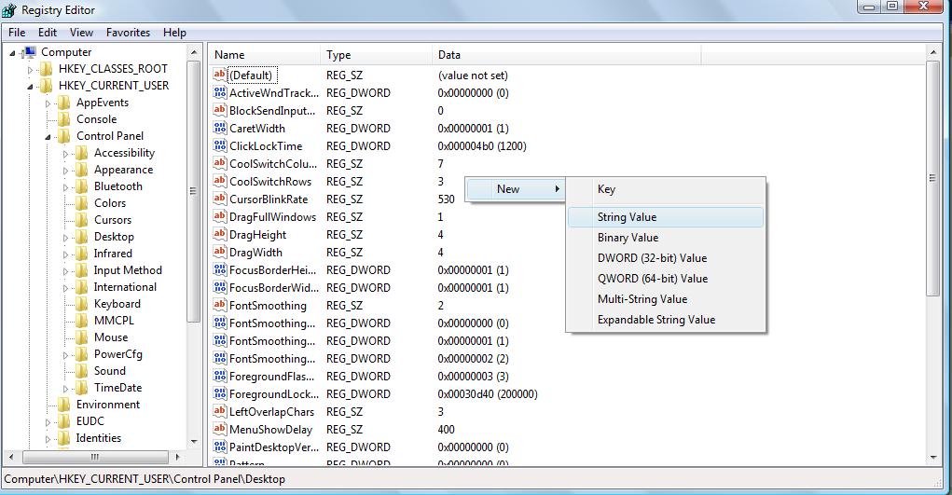Click the DWORD icon beside PaintDesktopVer

pos(220,447)
